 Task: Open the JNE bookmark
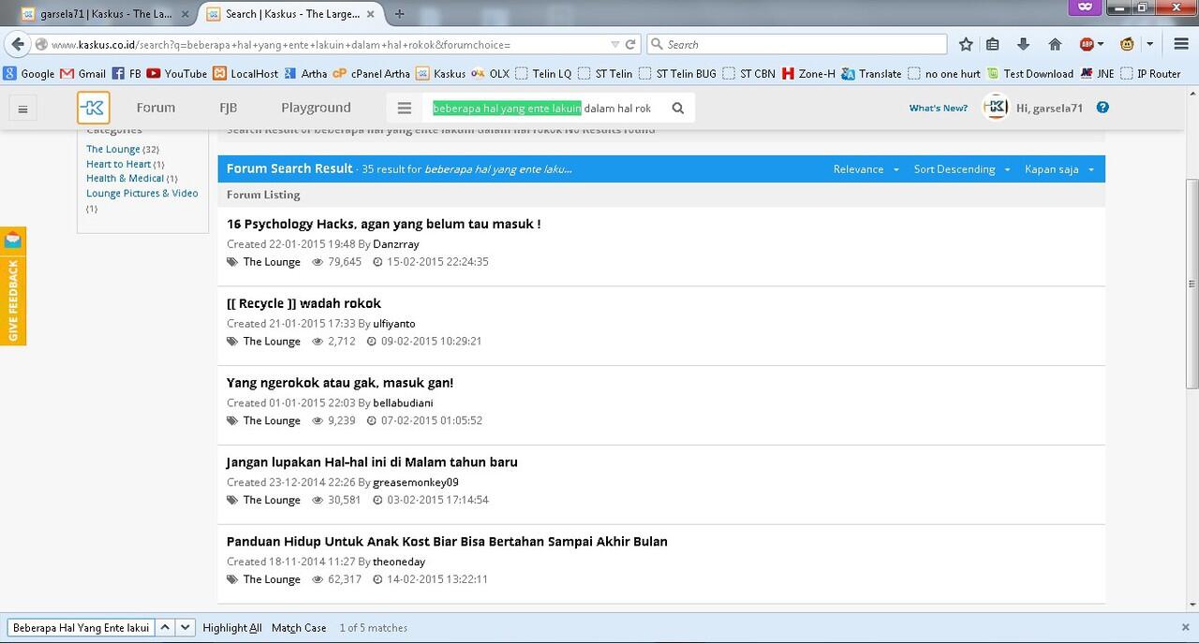[1097, 73]
